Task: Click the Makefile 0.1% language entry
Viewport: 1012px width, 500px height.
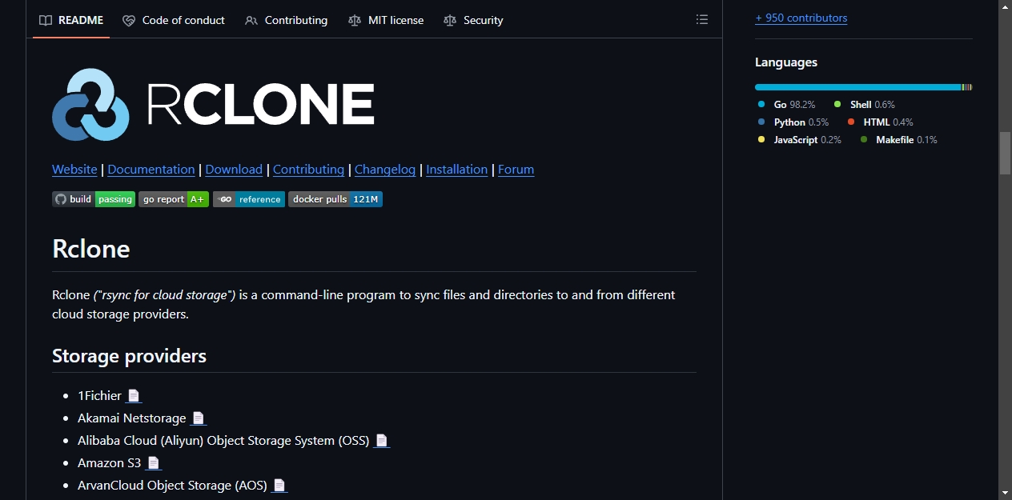Action: [898, 140]
